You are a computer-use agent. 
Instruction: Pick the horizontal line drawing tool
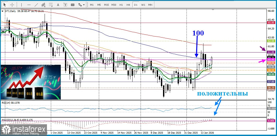[x=29, y=5]
